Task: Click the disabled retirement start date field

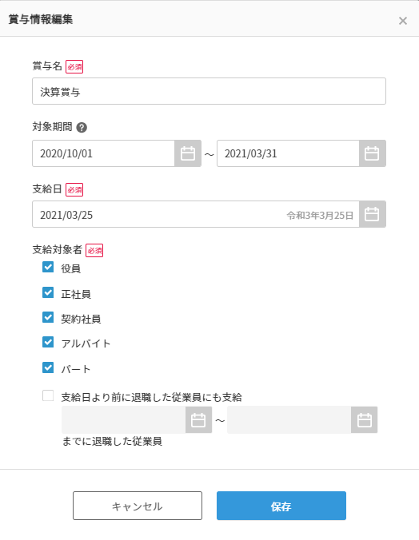Action: 124,420
